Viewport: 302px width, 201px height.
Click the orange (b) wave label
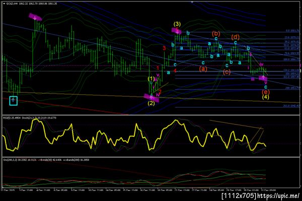point(216,34)
